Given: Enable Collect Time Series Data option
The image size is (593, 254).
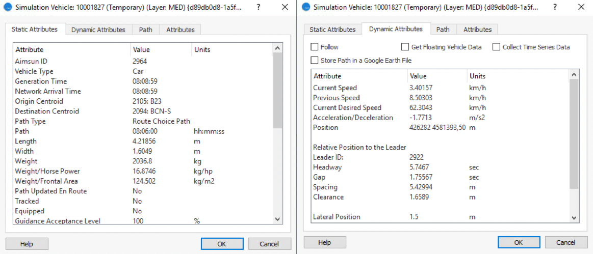Looking at the screenshot, I should coord(496,47).
